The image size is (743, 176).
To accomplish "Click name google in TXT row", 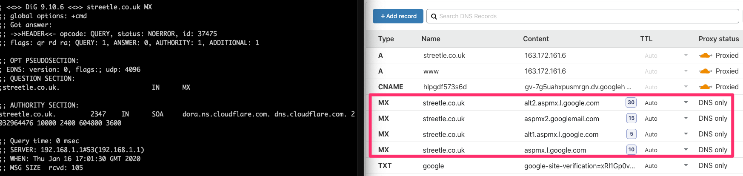I will pyautogui.click(x=433, y=166).
